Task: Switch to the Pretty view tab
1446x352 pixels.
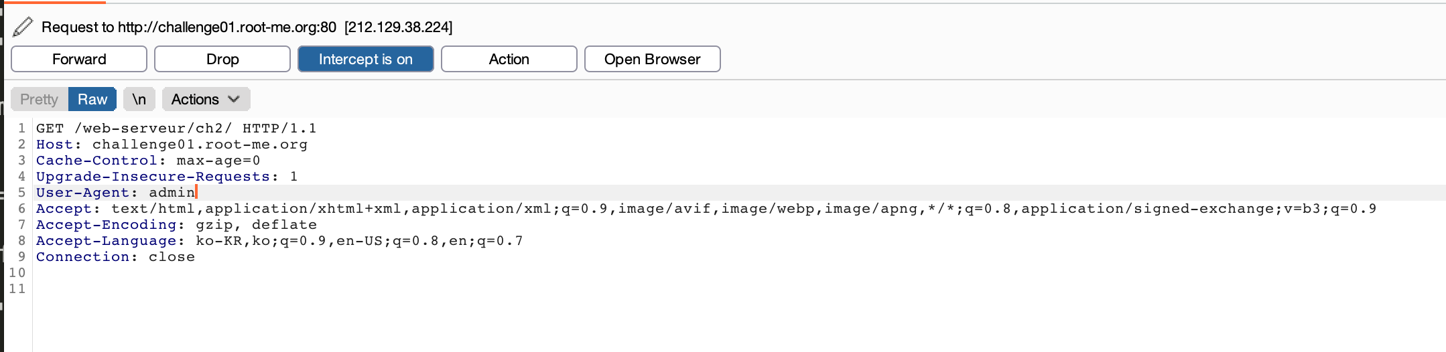Action: tap(40, 99)
